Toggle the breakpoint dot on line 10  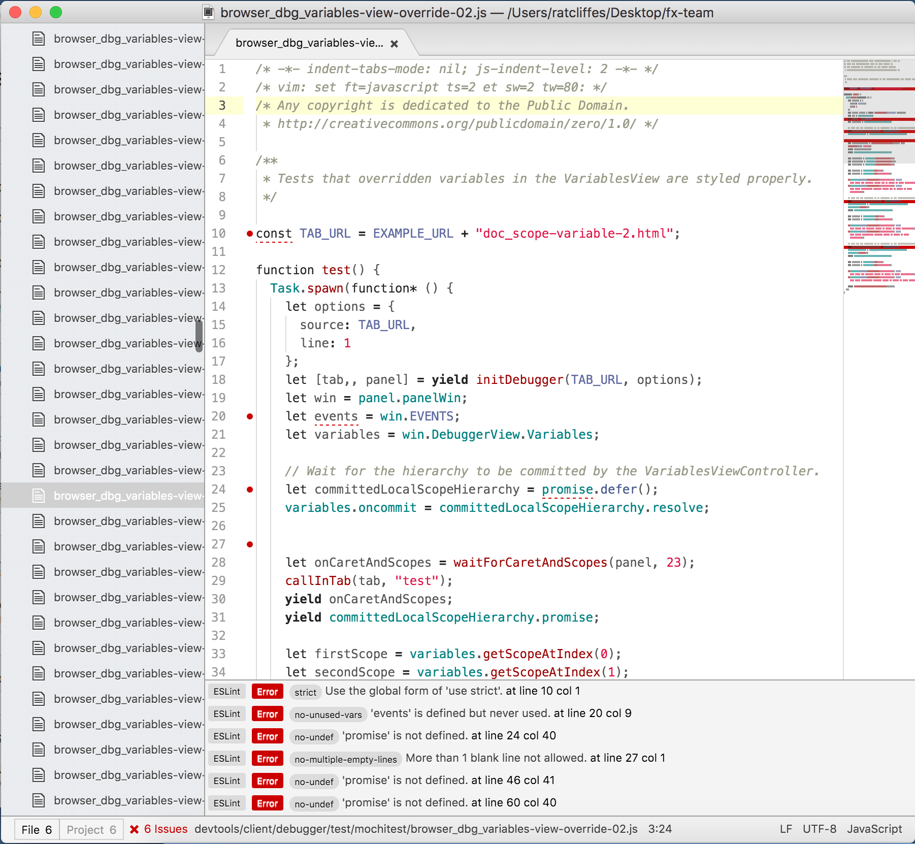point(249,234)
